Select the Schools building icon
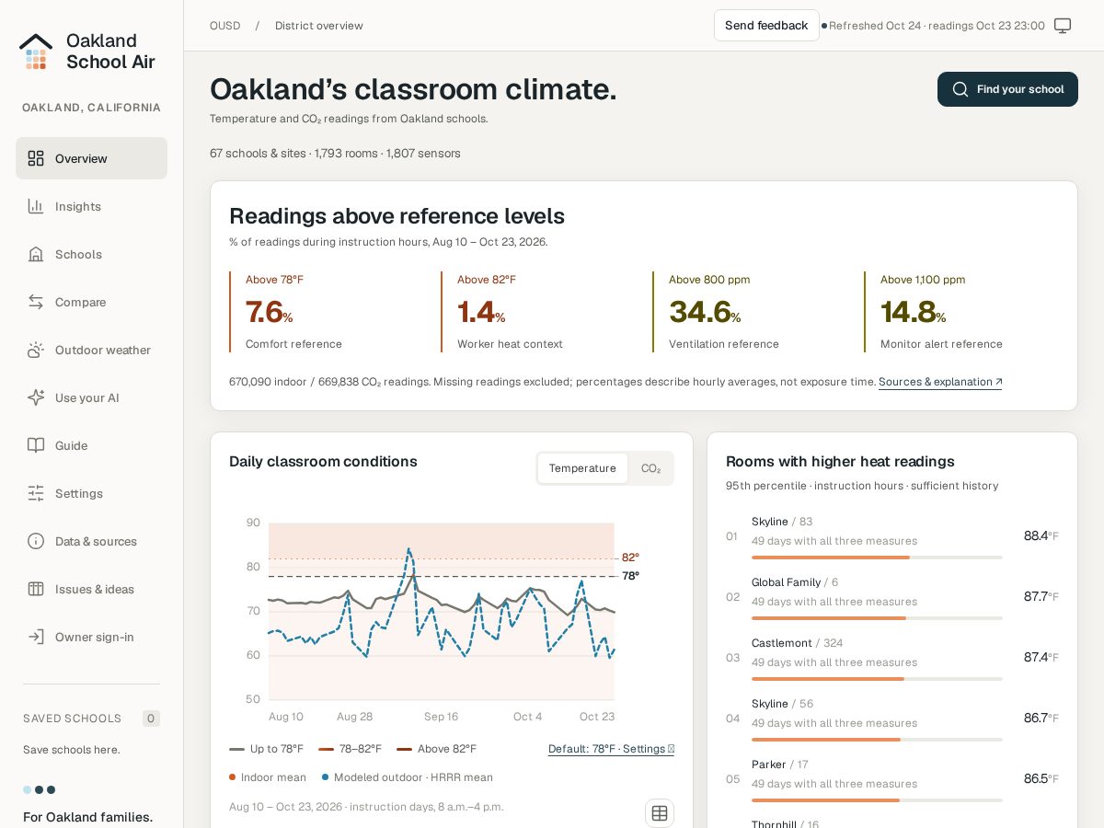This screenshot has height=828, width=1104. [x=36, y=254]
